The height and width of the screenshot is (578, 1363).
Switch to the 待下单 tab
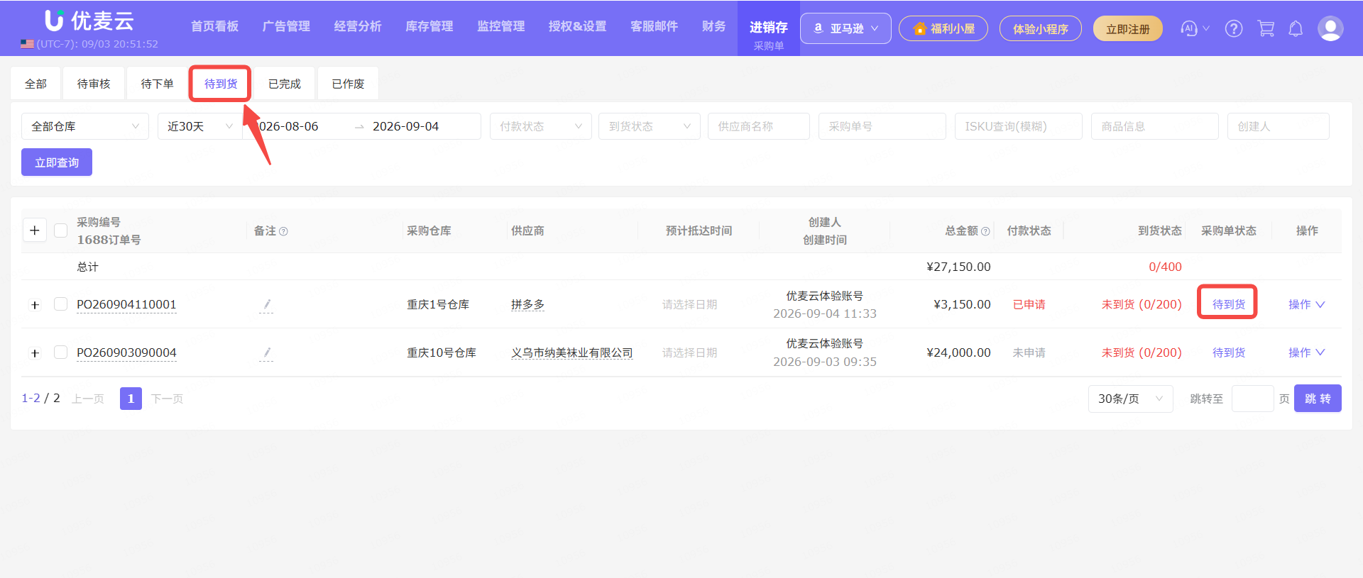pyautogui.click(x=157, y=84)
